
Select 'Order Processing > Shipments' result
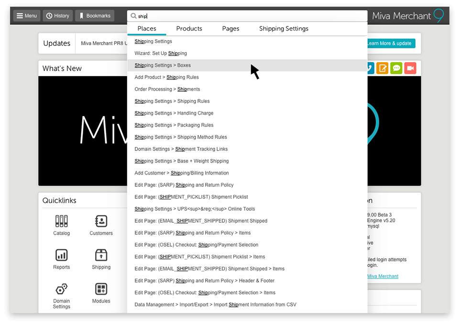(247, 89)
